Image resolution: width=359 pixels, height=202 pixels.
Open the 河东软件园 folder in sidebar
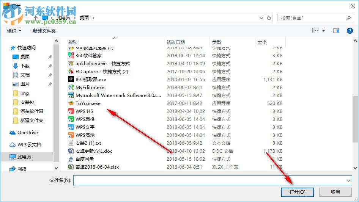coord(28,111)
